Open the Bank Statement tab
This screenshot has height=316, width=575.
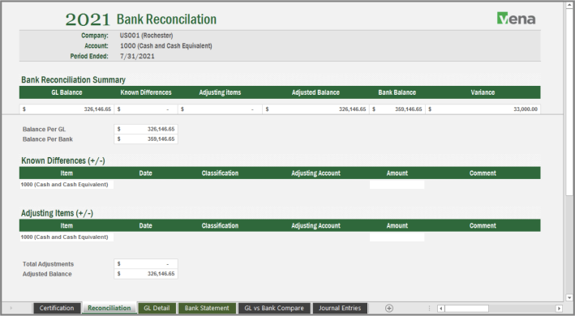pyautogui.click(x=207, y=309)
